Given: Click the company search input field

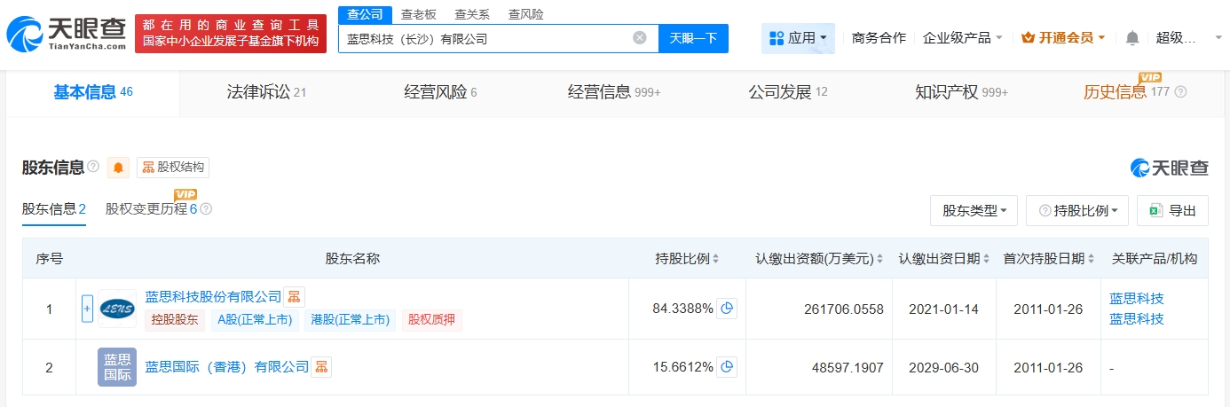Looking at the screenshot, I should click(x=484, y=38).
